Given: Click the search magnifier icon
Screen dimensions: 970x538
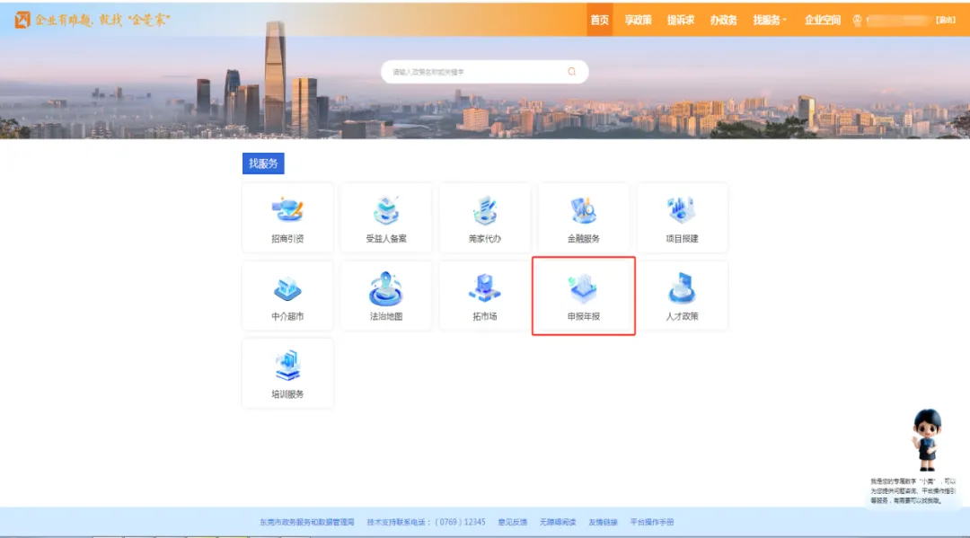Looking at the screenshot, I should coord(571,72).
